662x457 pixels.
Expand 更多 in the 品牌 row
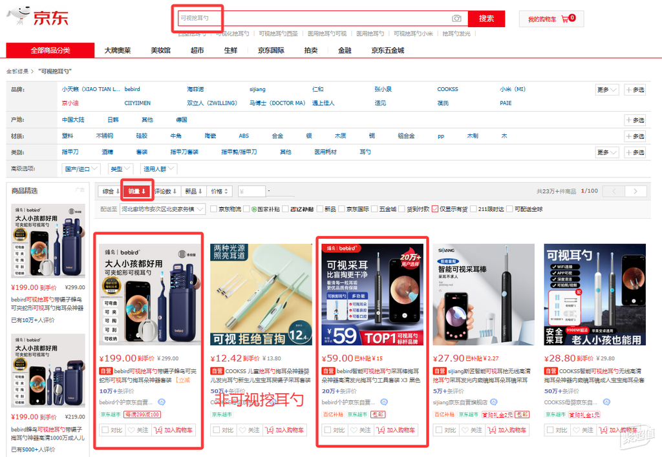(x=607, y=90)
